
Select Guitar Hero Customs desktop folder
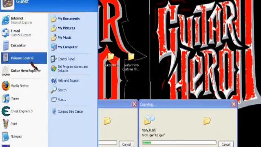(131, 57)
